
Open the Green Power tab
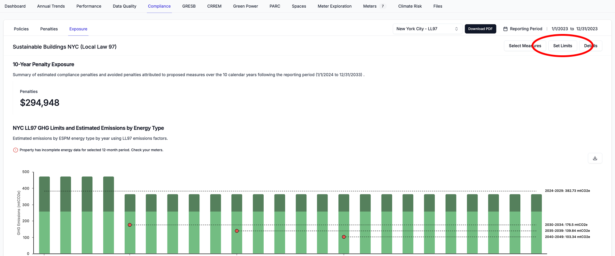pyautogui.click(x=245, y=6)
